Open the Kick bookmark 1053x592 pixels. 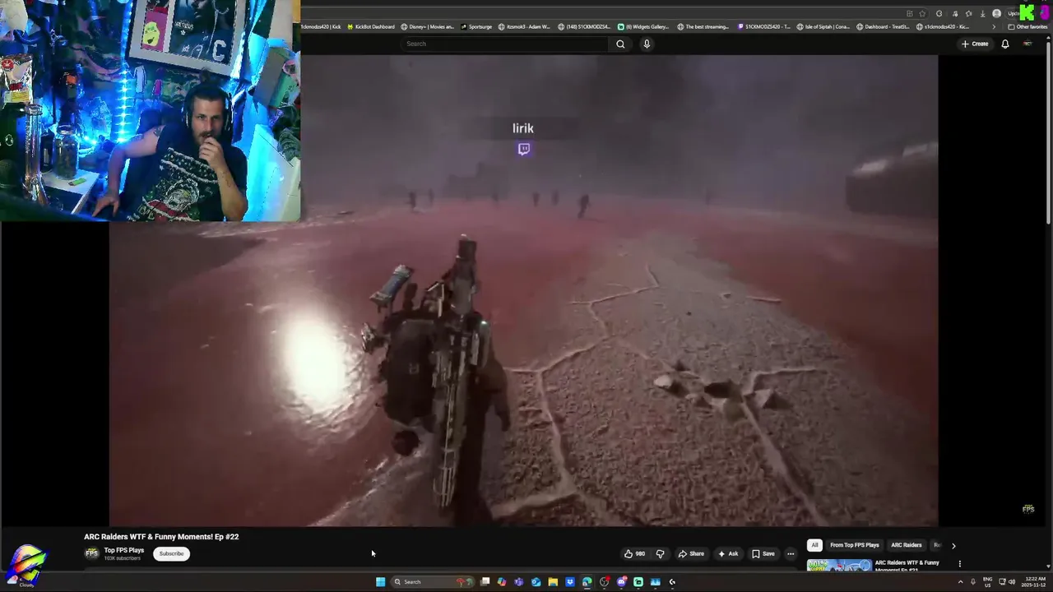click(x=321, y=26)
